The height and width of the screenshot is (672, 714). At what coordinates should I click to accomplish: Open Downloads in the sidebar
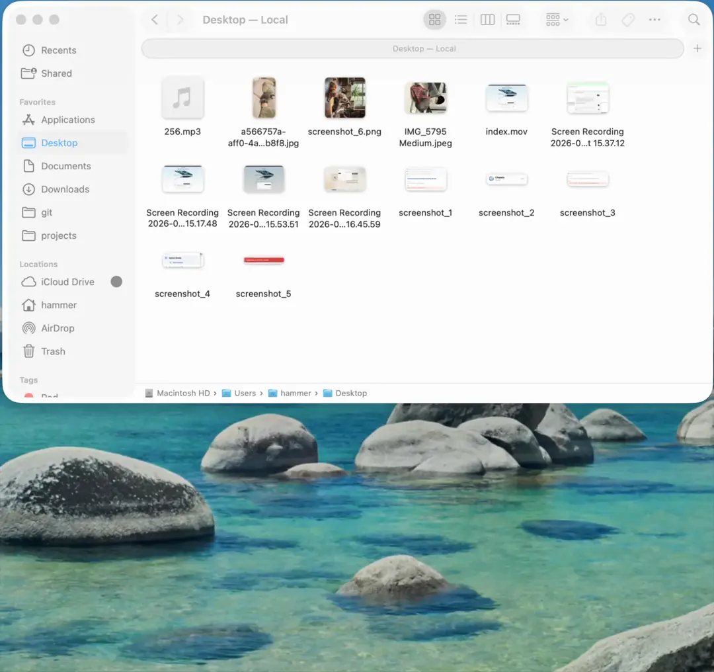coord(65,189)
